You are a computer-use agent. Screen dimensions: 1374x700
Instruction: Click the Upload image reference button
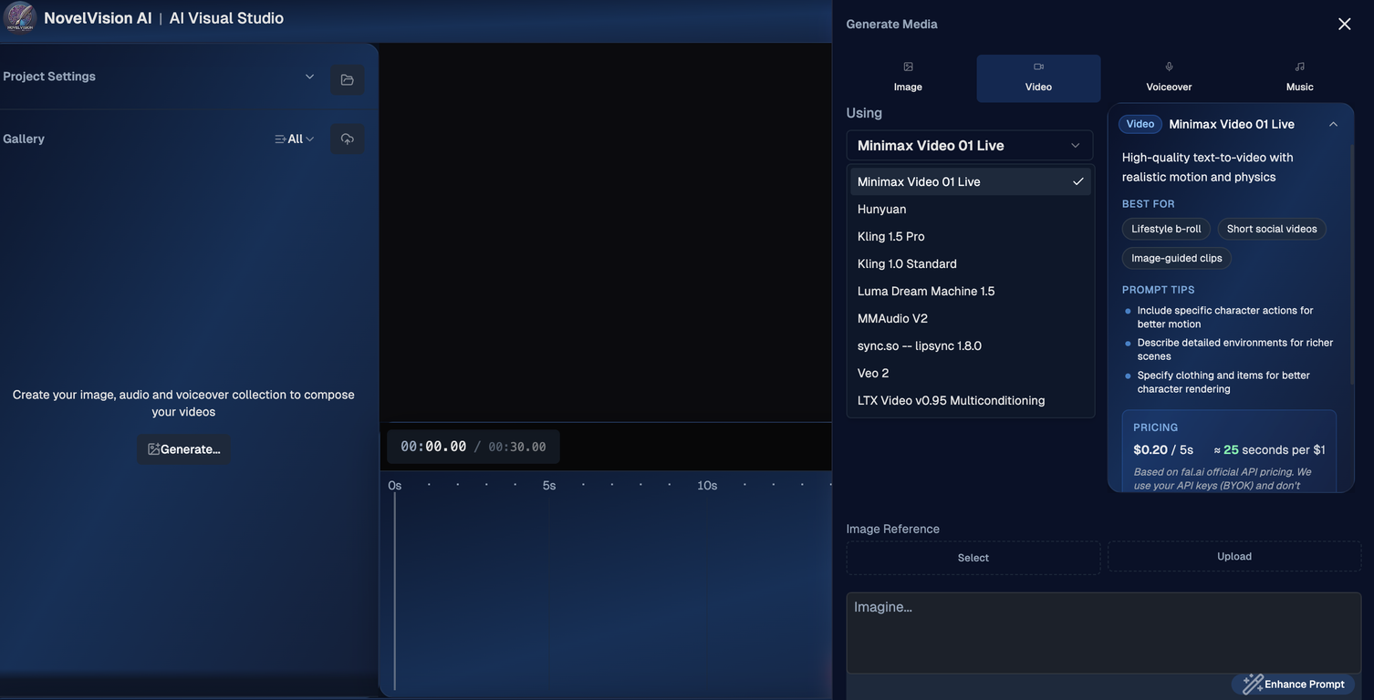pos(1233,557)
